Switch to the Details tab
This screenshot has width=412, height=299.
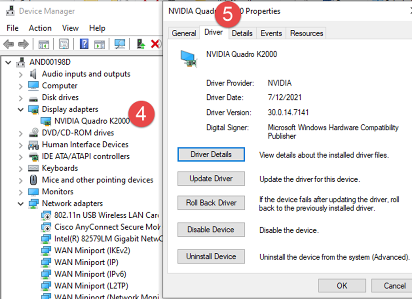pyautogui.click(x=242, y=32)
